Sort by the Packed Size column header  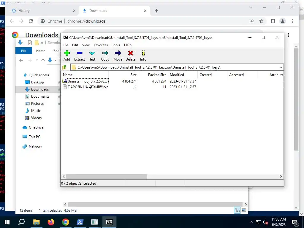click(x=153, y=75)
